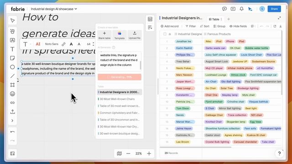
Task: Adjust font size stepper next to 64
Action: pos(93,44)
